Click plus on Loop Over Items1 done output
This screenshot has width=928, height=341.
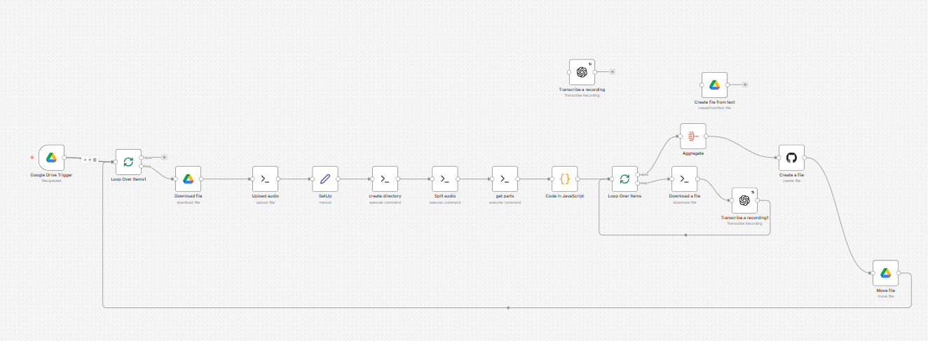click(x=164, y=158)
